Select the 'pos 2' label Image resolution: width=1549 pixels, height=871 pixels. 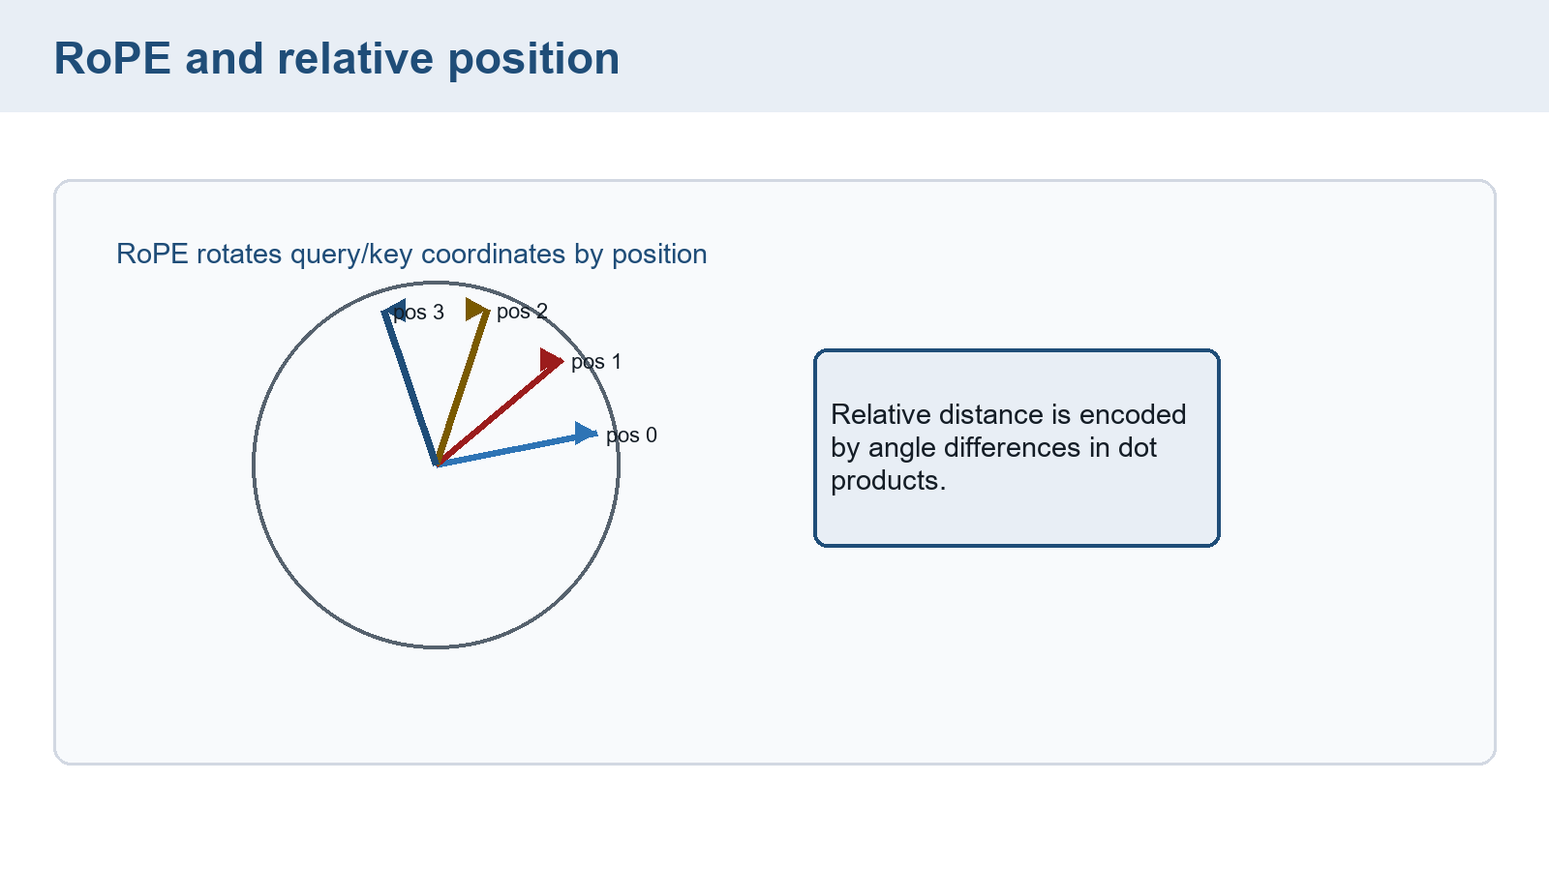pyautogui.click(x=522, y=312)
